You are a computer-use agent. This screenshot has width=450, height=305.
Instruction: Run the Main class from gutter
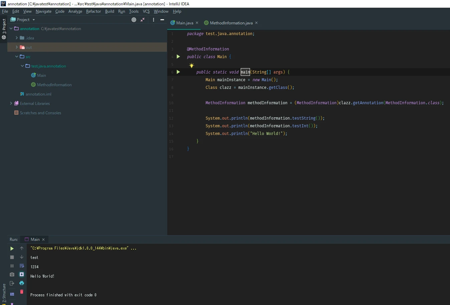(178, 57)
